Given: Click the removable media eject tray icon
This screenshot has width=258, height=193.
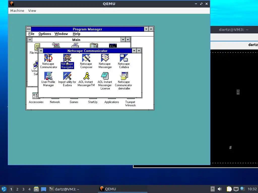Looking at the screenshot, I should click(213, 189).
